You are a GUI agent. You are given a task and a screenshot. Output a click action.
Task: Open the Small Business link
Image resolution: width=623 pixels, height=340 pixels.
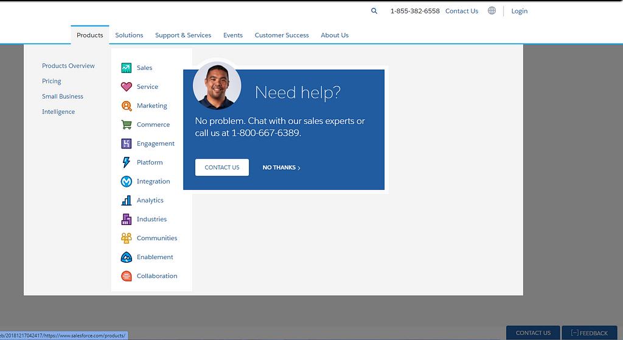[x=63, y=97]
